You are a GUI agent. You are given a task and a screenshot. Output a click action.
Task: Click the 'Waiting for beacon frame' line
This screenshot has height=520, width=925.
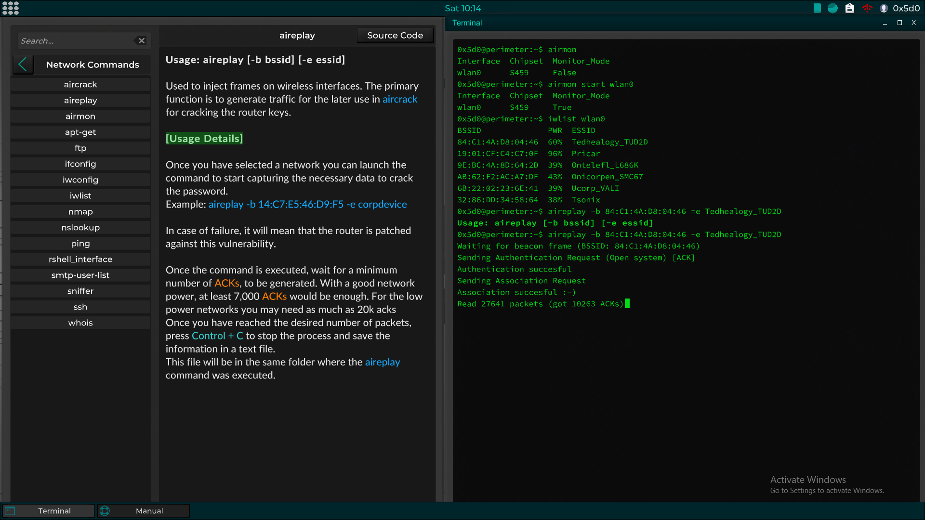(x=579, y=246)
